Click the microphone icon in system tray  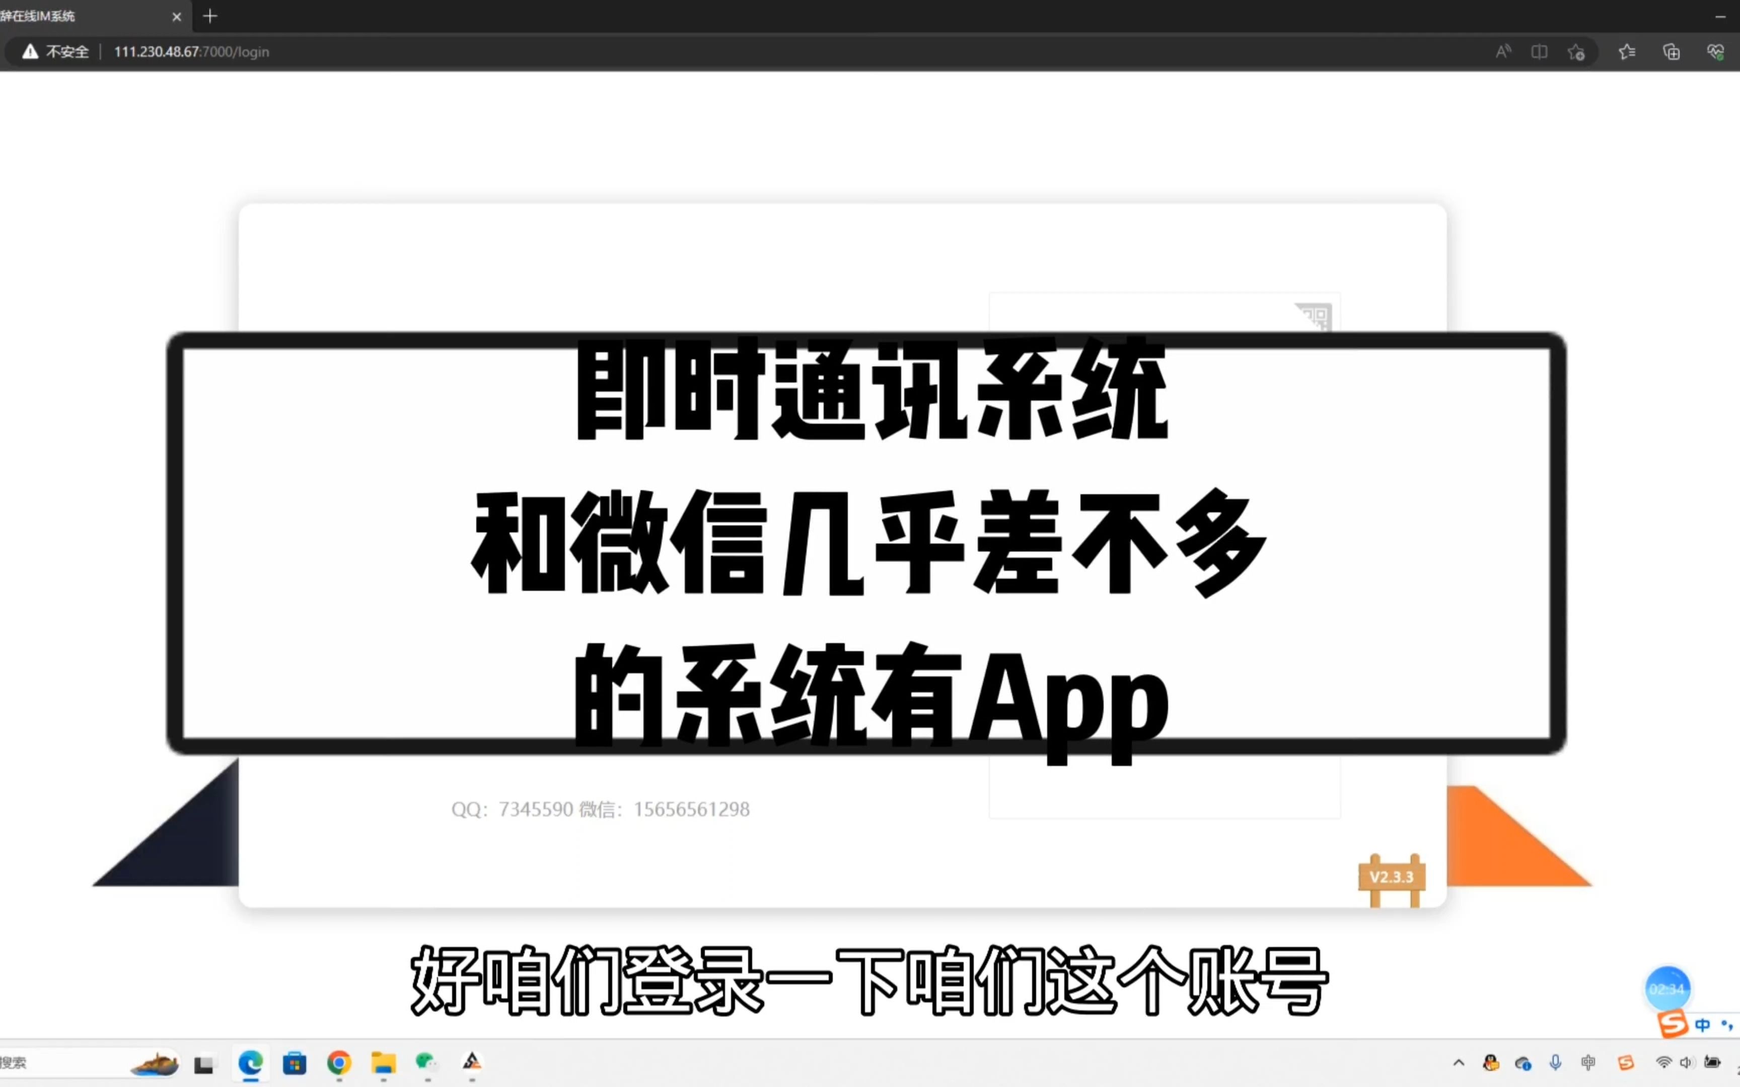1555,1062
